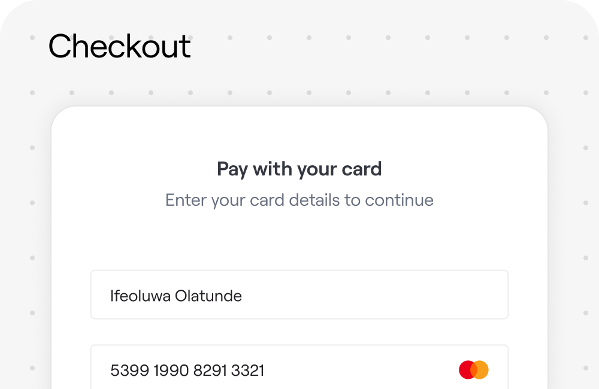Click the "1990" digit group

pos(171,370)
